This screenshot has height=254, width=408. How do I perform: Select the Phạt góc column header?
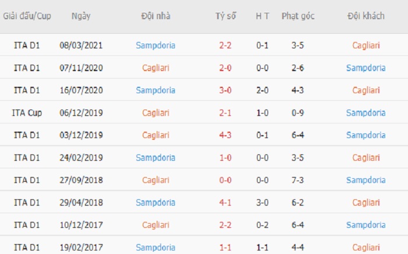298,16
